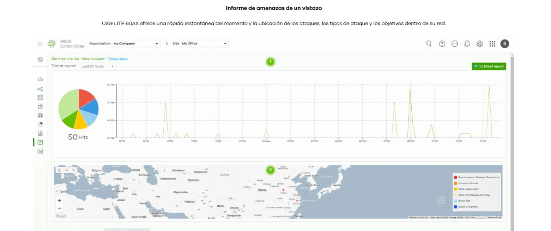The width and height of the screenshot is (551, 231).
Task: Open the pie chart sidebar icon
Action: pyautogui.click(x=40, y=124)
